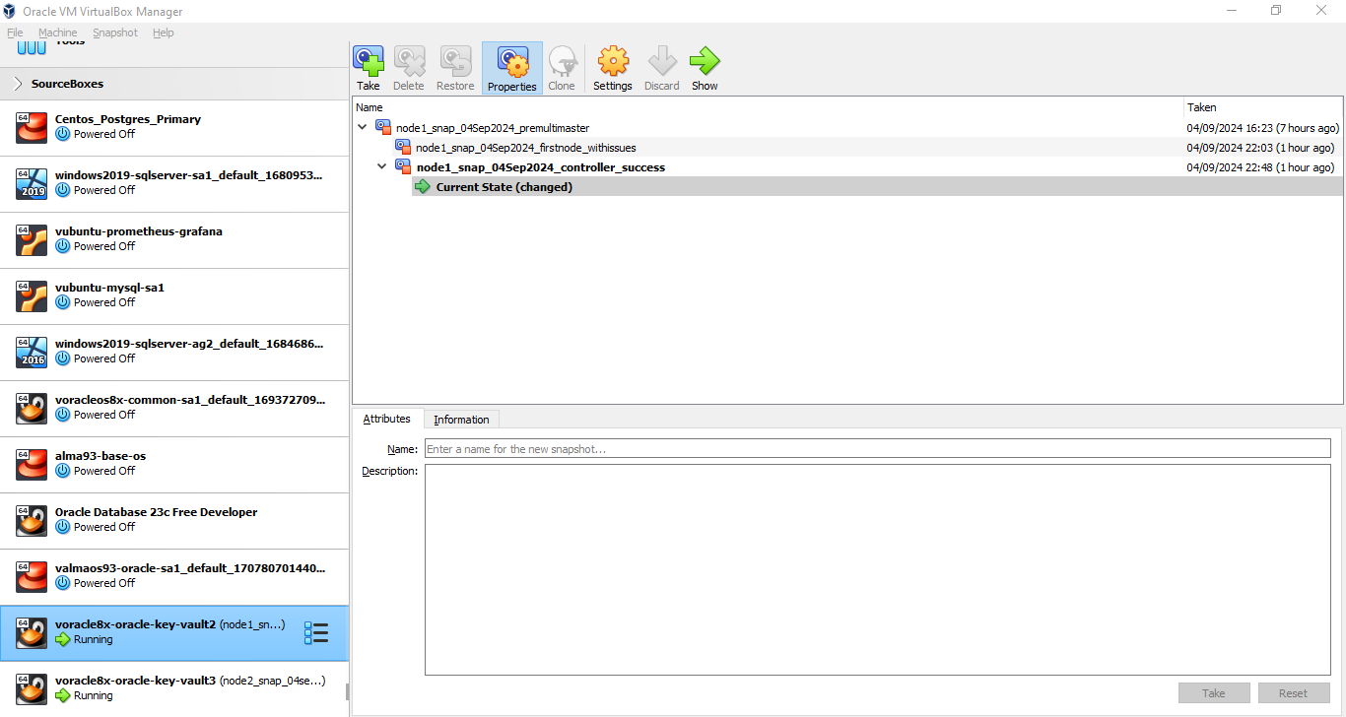The image size is (1346, 717).
Task: Select the Oracle Database 23c Free Developer name
Action: (156, 512)
